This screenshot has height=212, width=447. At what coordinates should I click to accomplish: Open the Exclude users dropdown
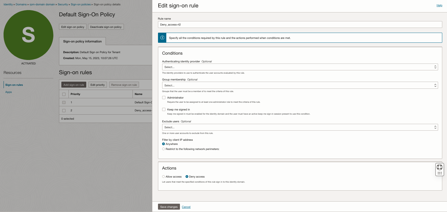[300, 127]
